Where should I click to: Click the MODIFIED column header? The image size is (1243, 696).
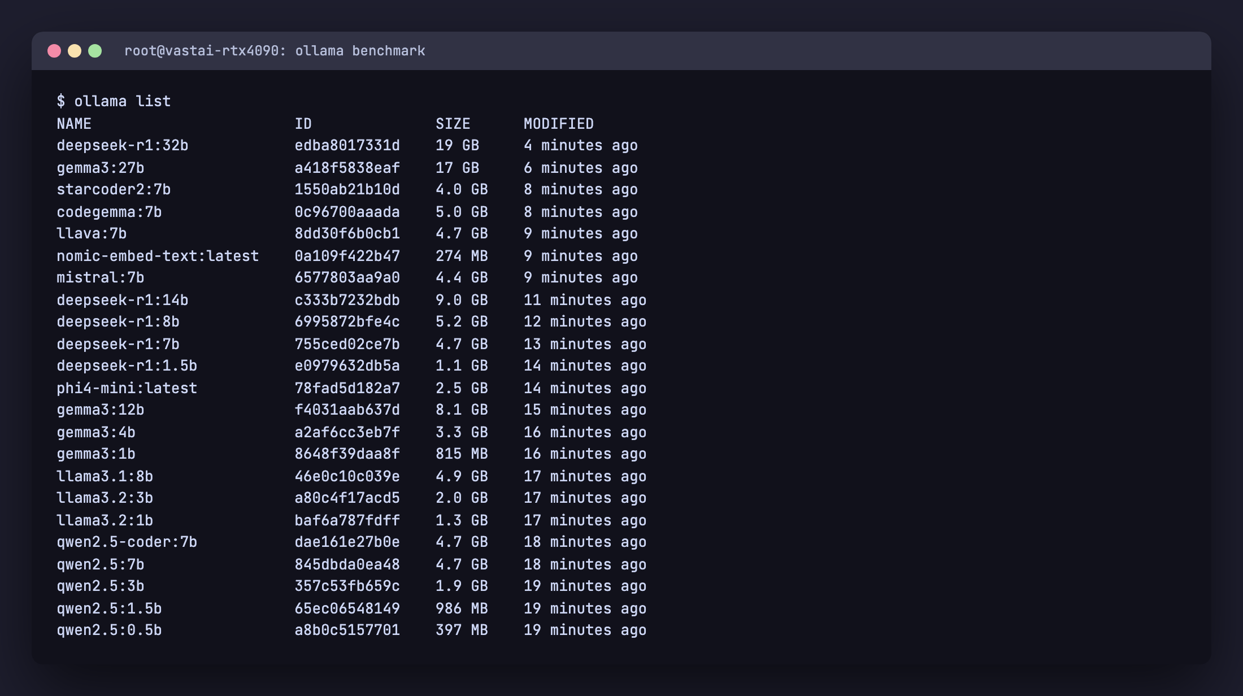click(559, 124)
